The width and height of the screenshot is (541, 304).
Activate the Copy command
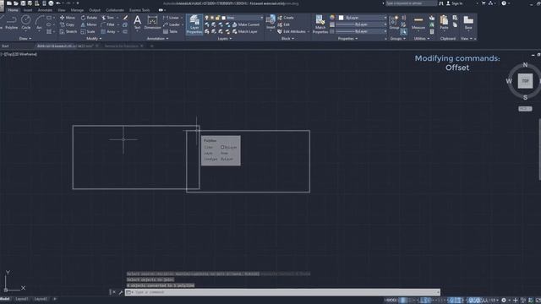[68, 24]
